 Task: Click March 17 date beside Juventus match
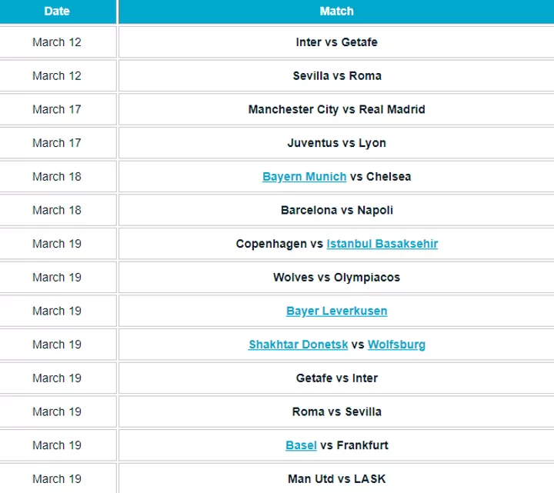click(x=57, y=143)
